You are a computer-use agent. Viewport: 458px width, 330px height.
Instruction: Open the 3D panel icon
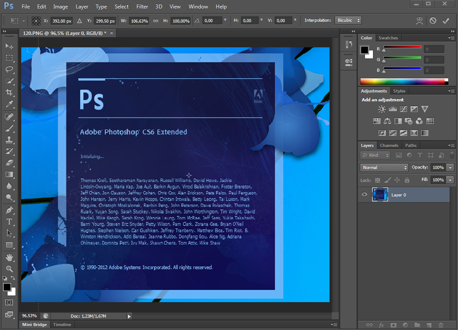(x=349, y=62)
